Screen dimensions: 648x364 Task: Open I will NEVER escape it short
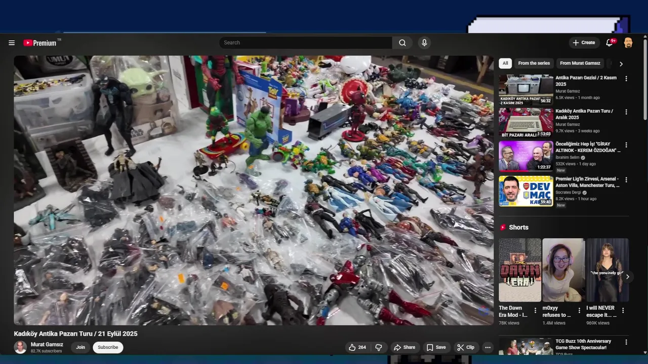pyautogui.click(x=607, y=270)
